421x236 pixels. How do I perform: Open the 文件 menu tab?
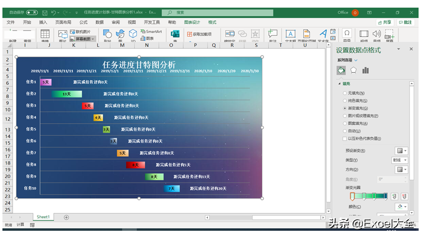tap(11, 22)
